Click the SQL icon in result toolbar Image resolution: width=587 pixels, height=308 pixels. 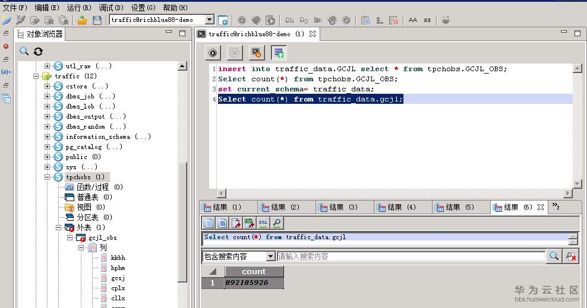tap(263, 223)
